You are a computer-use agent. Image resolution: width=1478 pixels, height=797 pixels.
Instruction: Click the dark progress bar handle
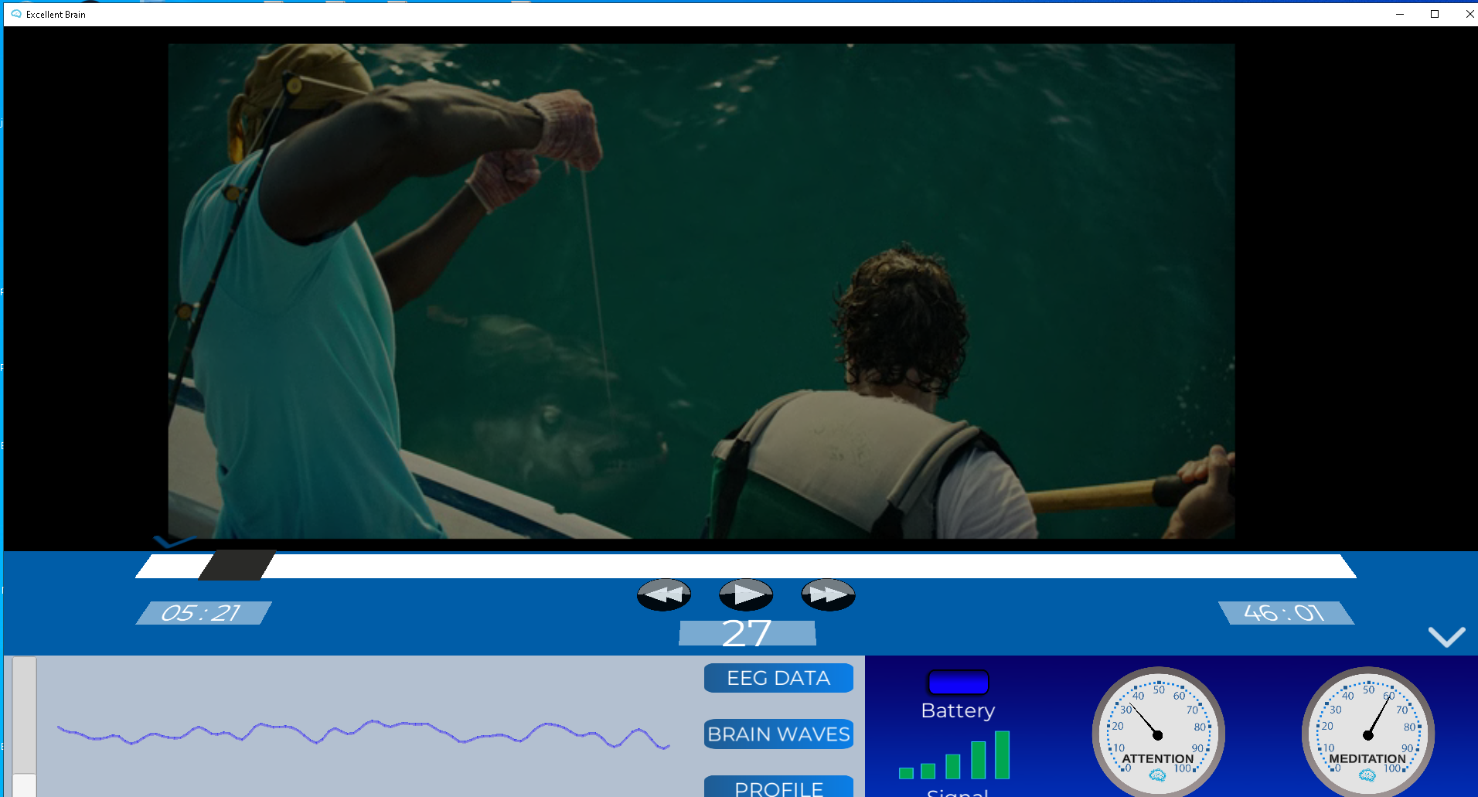[237, 565]
